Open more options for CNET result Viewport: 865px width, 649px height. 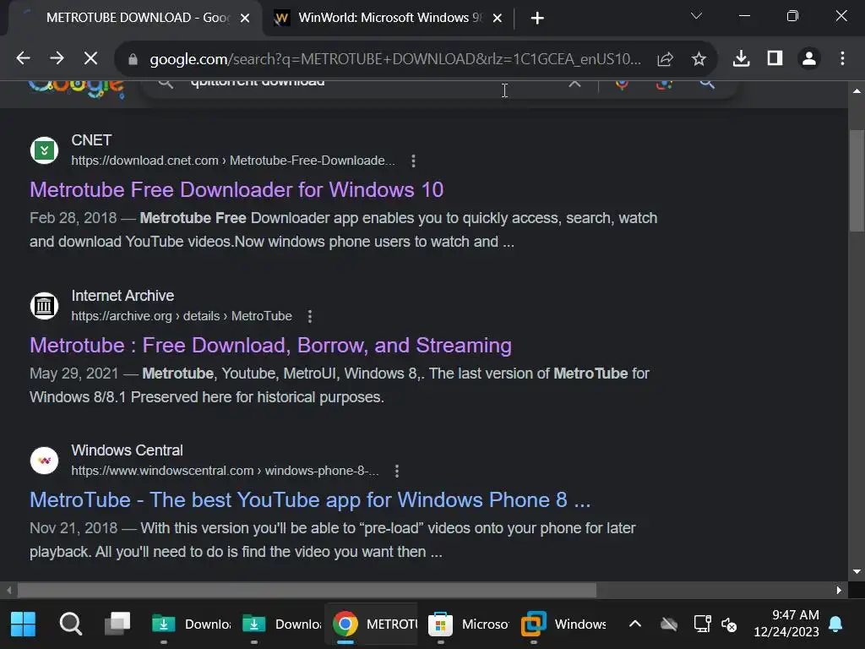pos(413,161)
